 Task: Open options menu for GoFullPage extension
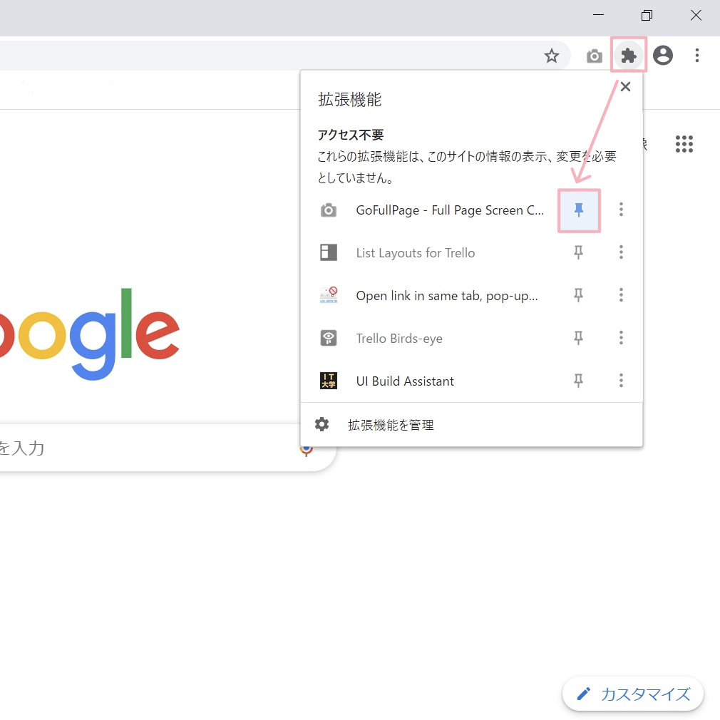point(621,210)
